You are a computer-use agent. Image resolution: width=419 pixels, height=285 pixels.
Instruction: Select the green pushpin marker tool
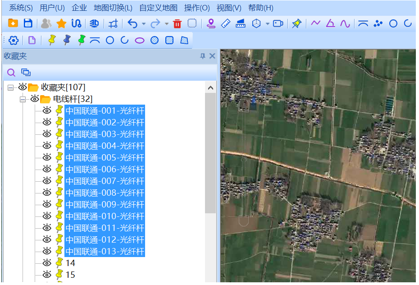[x=82, y=40]
